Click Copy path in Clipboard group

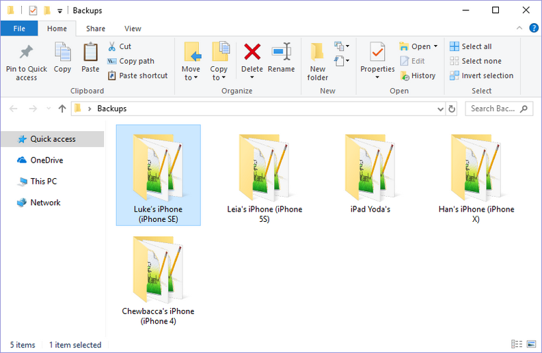pos(131,61)
